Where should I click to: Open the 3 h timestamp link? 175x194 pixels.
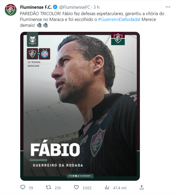coord(96,7)
